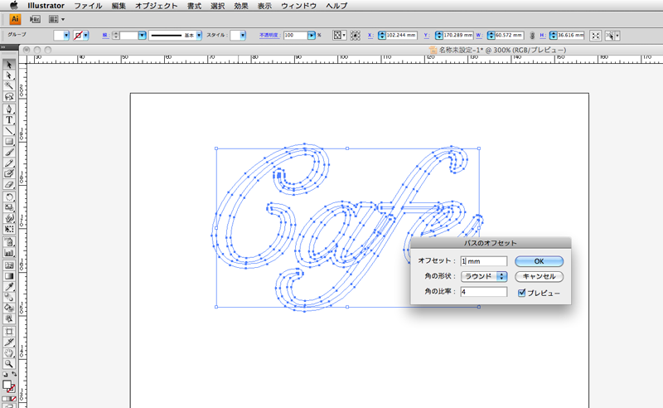Click the Ai application icon in the app bar
Screen dimensions: 663x408
15,19
